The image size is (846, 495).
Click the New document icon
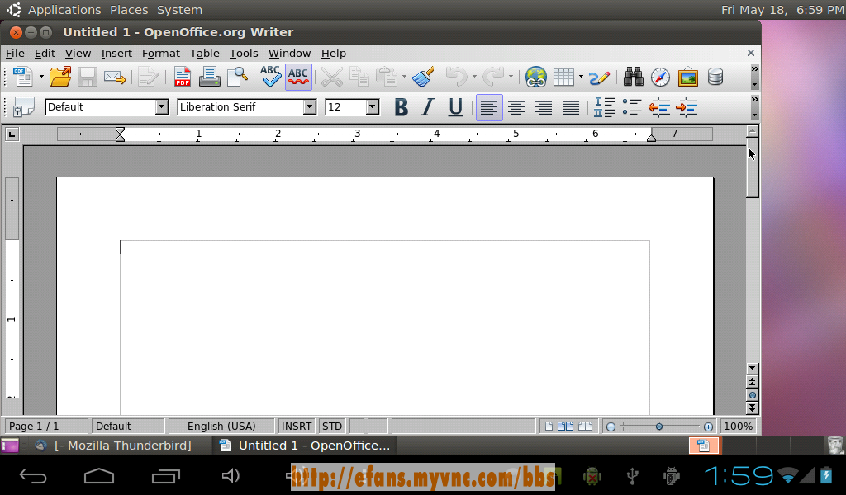click(x=22, y=77)
